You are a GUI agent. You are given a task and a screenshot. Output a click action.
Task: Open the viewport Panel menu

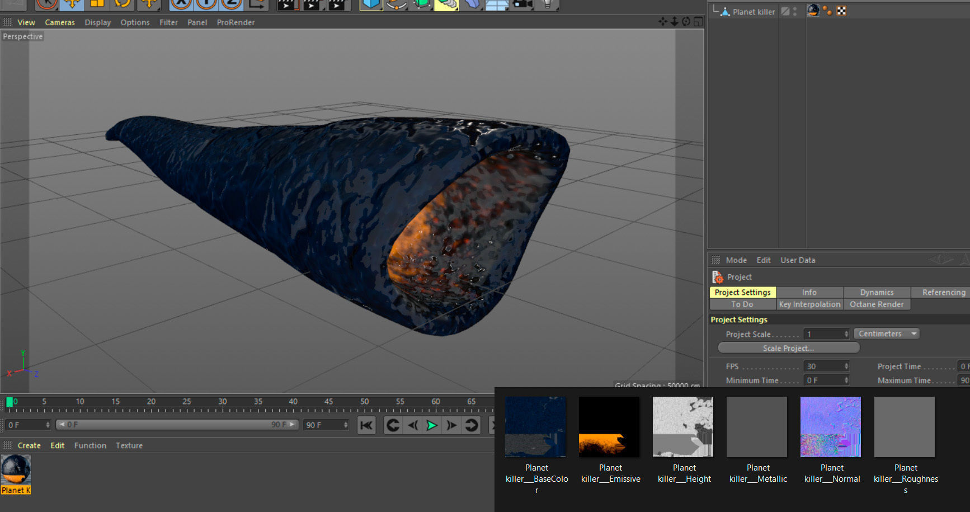tap(197, 22)
